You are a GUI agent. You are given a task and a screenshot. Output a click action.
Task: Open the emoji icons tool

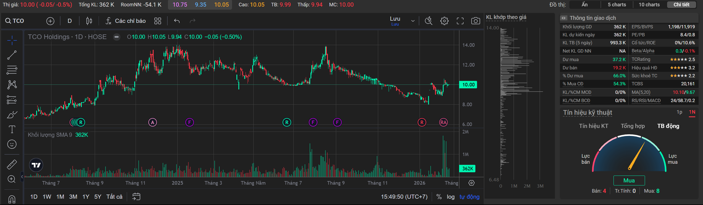[x=12, y=144]
